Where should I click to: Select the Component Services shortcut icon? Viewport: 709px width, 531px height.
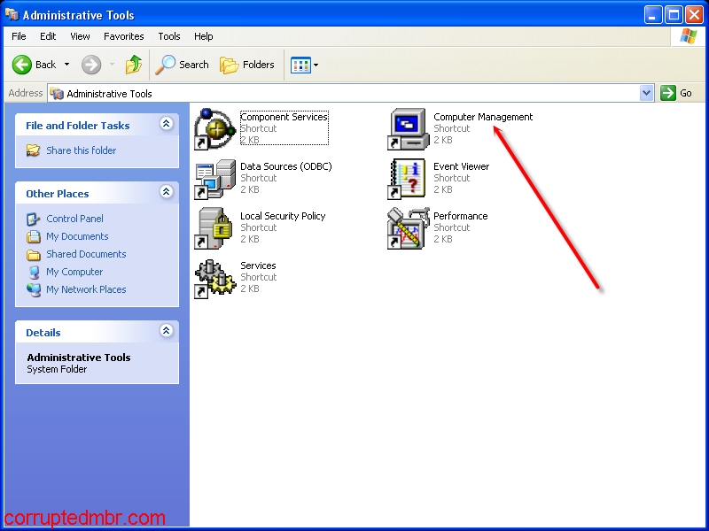click(x=215, y=128)
